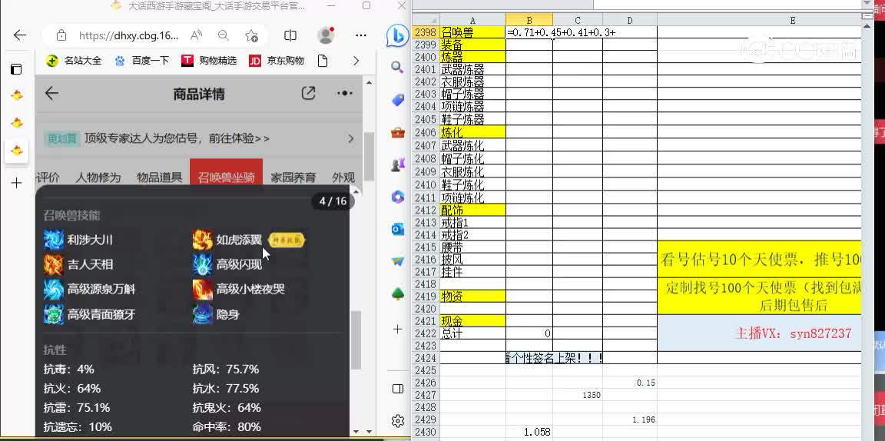Image resolution: width=885 pixels, height=441 pixels.
Task: Click the site lock icon in address bar
Action: [61, 35]
